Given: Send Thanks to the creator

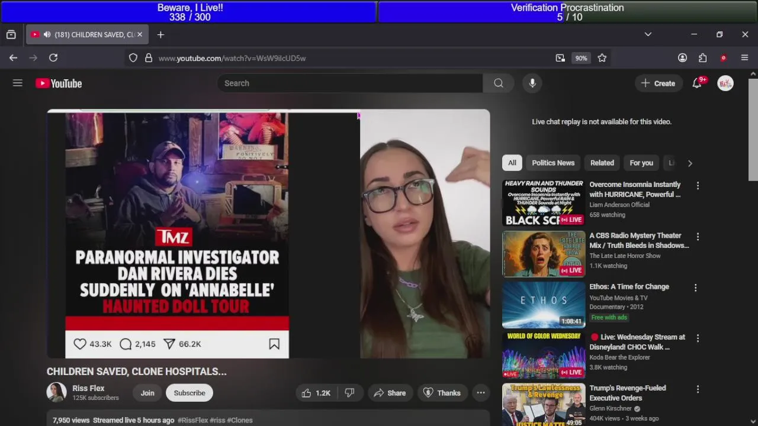Looking at the screenshot, I should [x=442, y=393].
